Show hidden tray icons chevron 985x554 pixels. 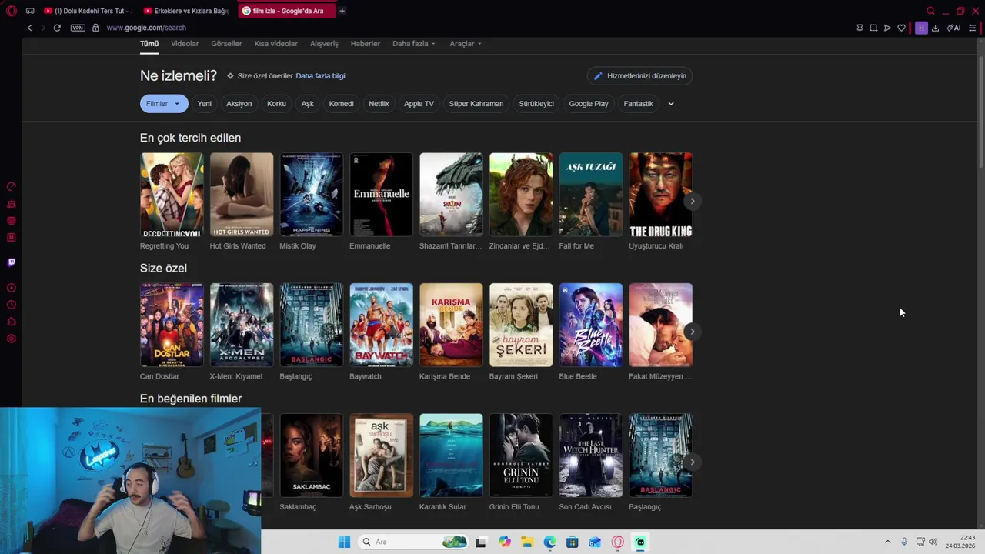(887, 542)
